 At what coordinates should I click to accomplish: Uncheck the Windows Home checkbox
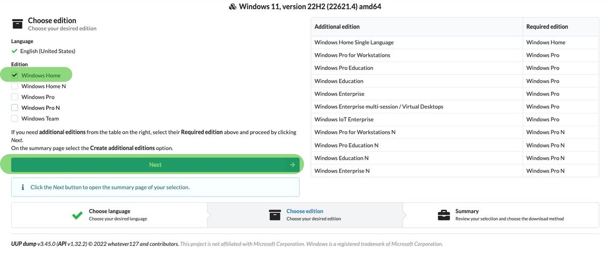pyautogui.click(x=15, y=76)
